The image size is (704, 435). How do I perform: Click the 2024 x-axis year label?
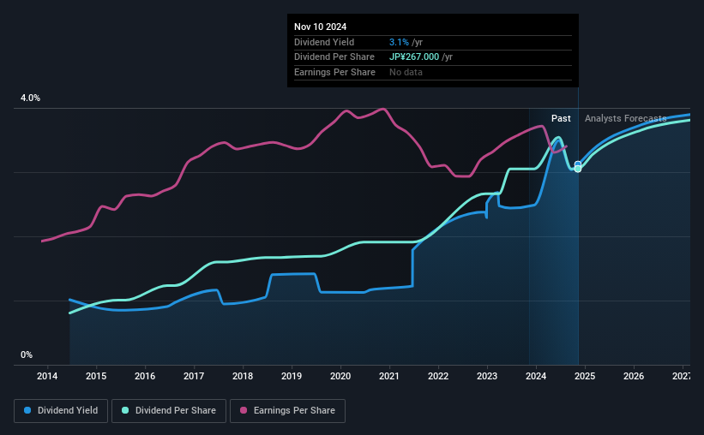pos(536,376)
